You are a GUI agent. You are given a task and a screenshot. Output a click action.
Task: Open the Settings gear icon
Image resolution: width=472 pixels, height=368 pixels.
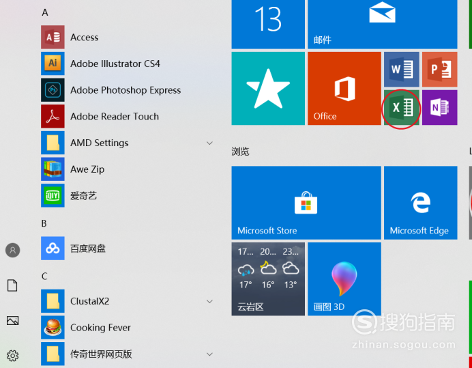pos(13,356)
